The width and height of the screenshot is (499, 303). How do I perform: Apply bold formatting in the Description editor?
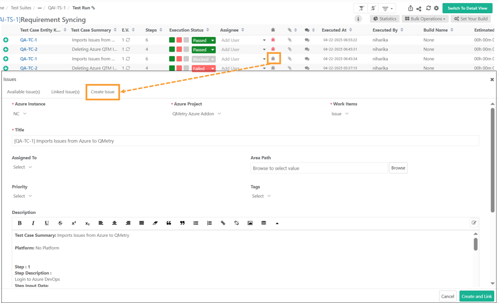click(19, 223)
